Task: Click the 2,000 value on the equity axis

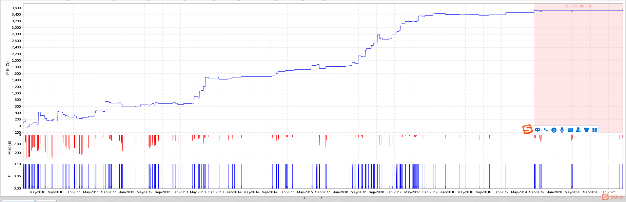Action: pos(16,60)
